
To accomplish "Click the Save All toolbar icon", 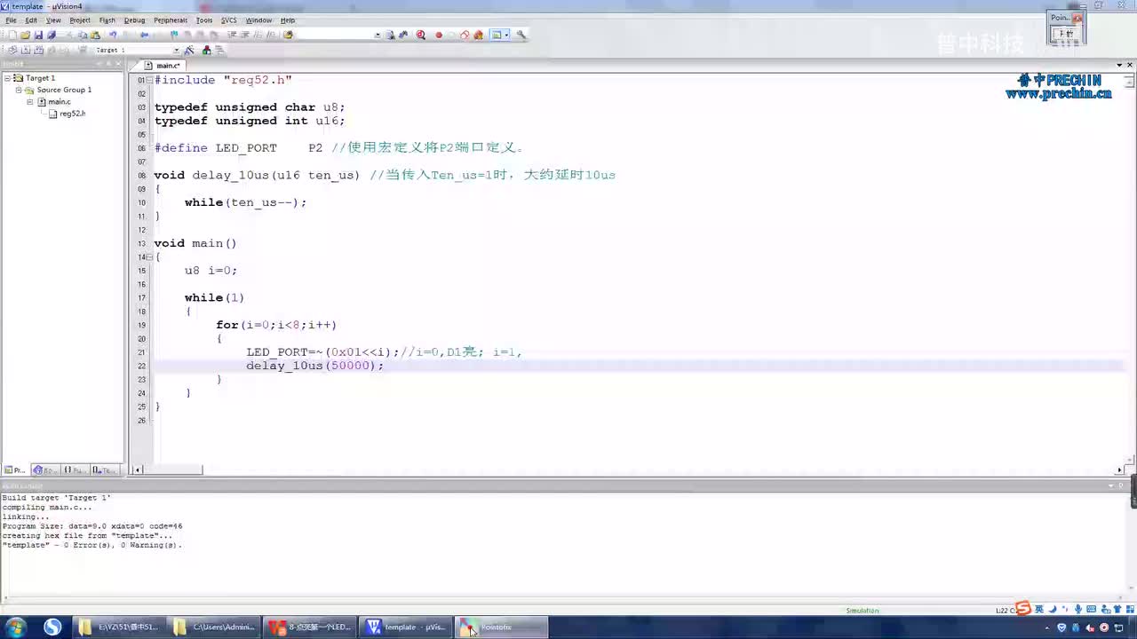I will [x=52, y=35].
